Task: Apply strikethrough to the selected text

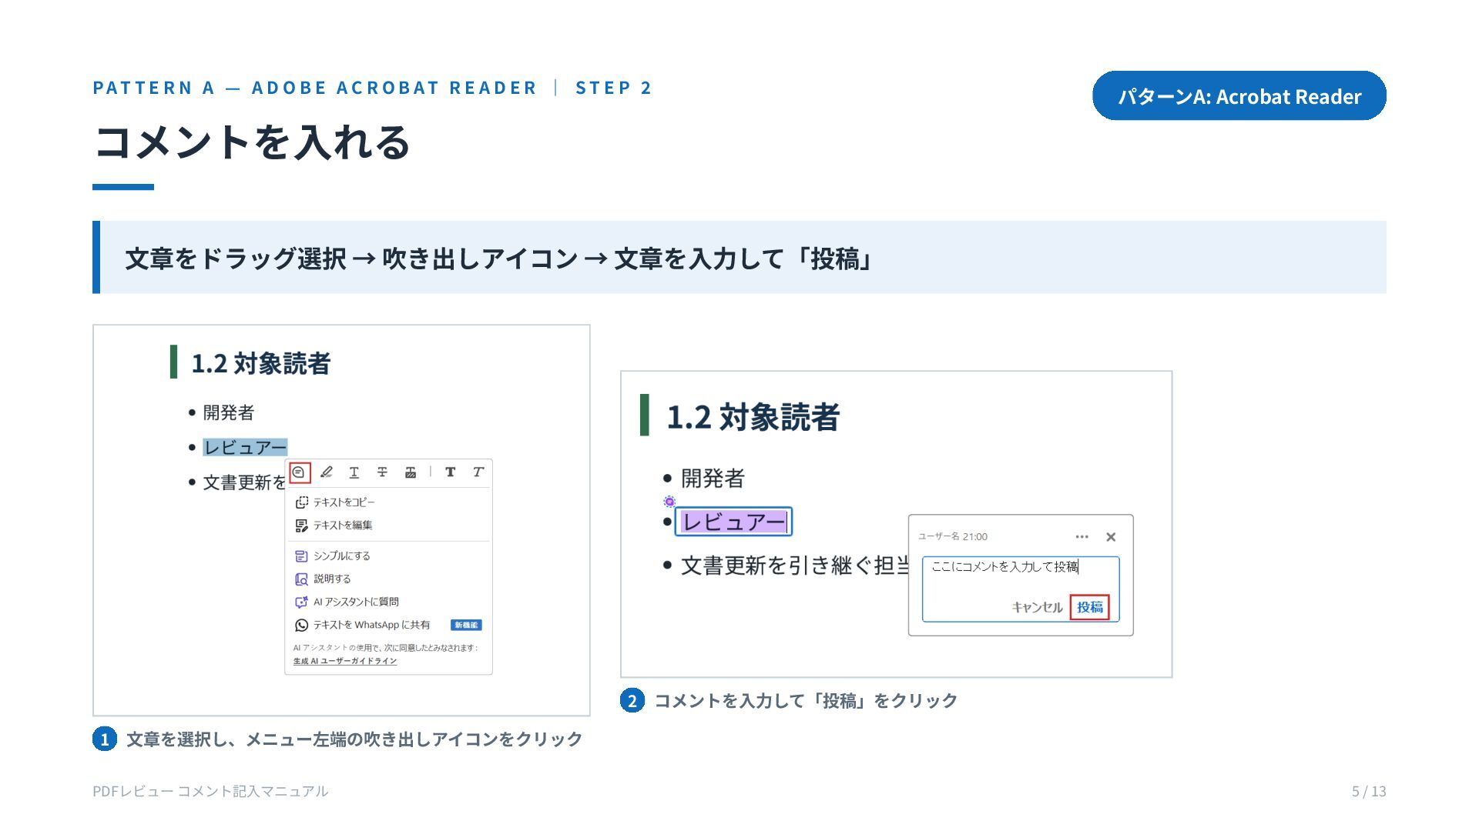Action: [382, 472]
